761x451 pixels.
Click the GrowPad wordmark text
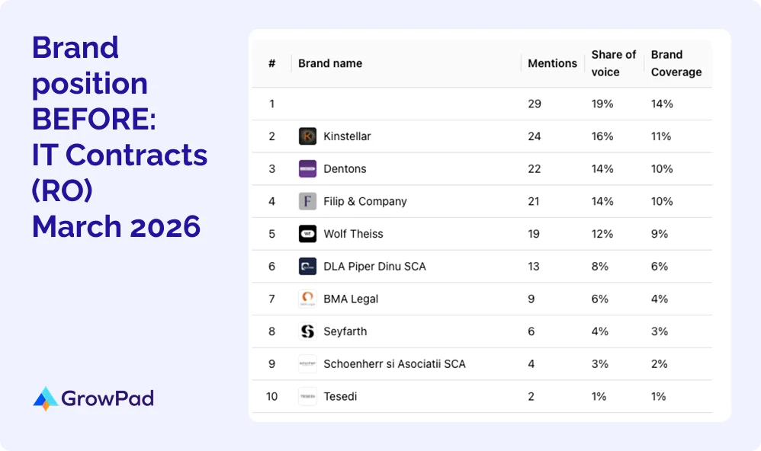coord(108,398)
